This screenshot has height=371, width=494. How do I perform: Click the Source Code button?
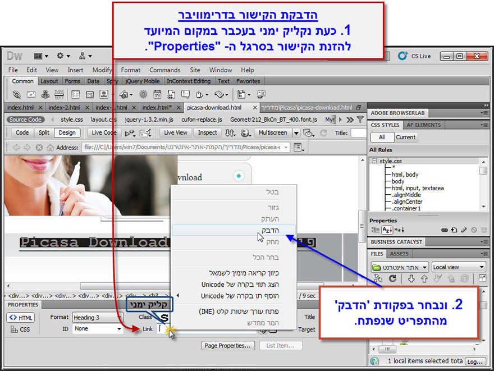click(25, 120)
